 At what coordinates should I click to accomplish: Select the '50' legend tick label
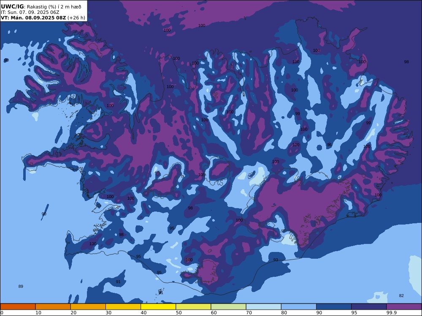(179, 313)
